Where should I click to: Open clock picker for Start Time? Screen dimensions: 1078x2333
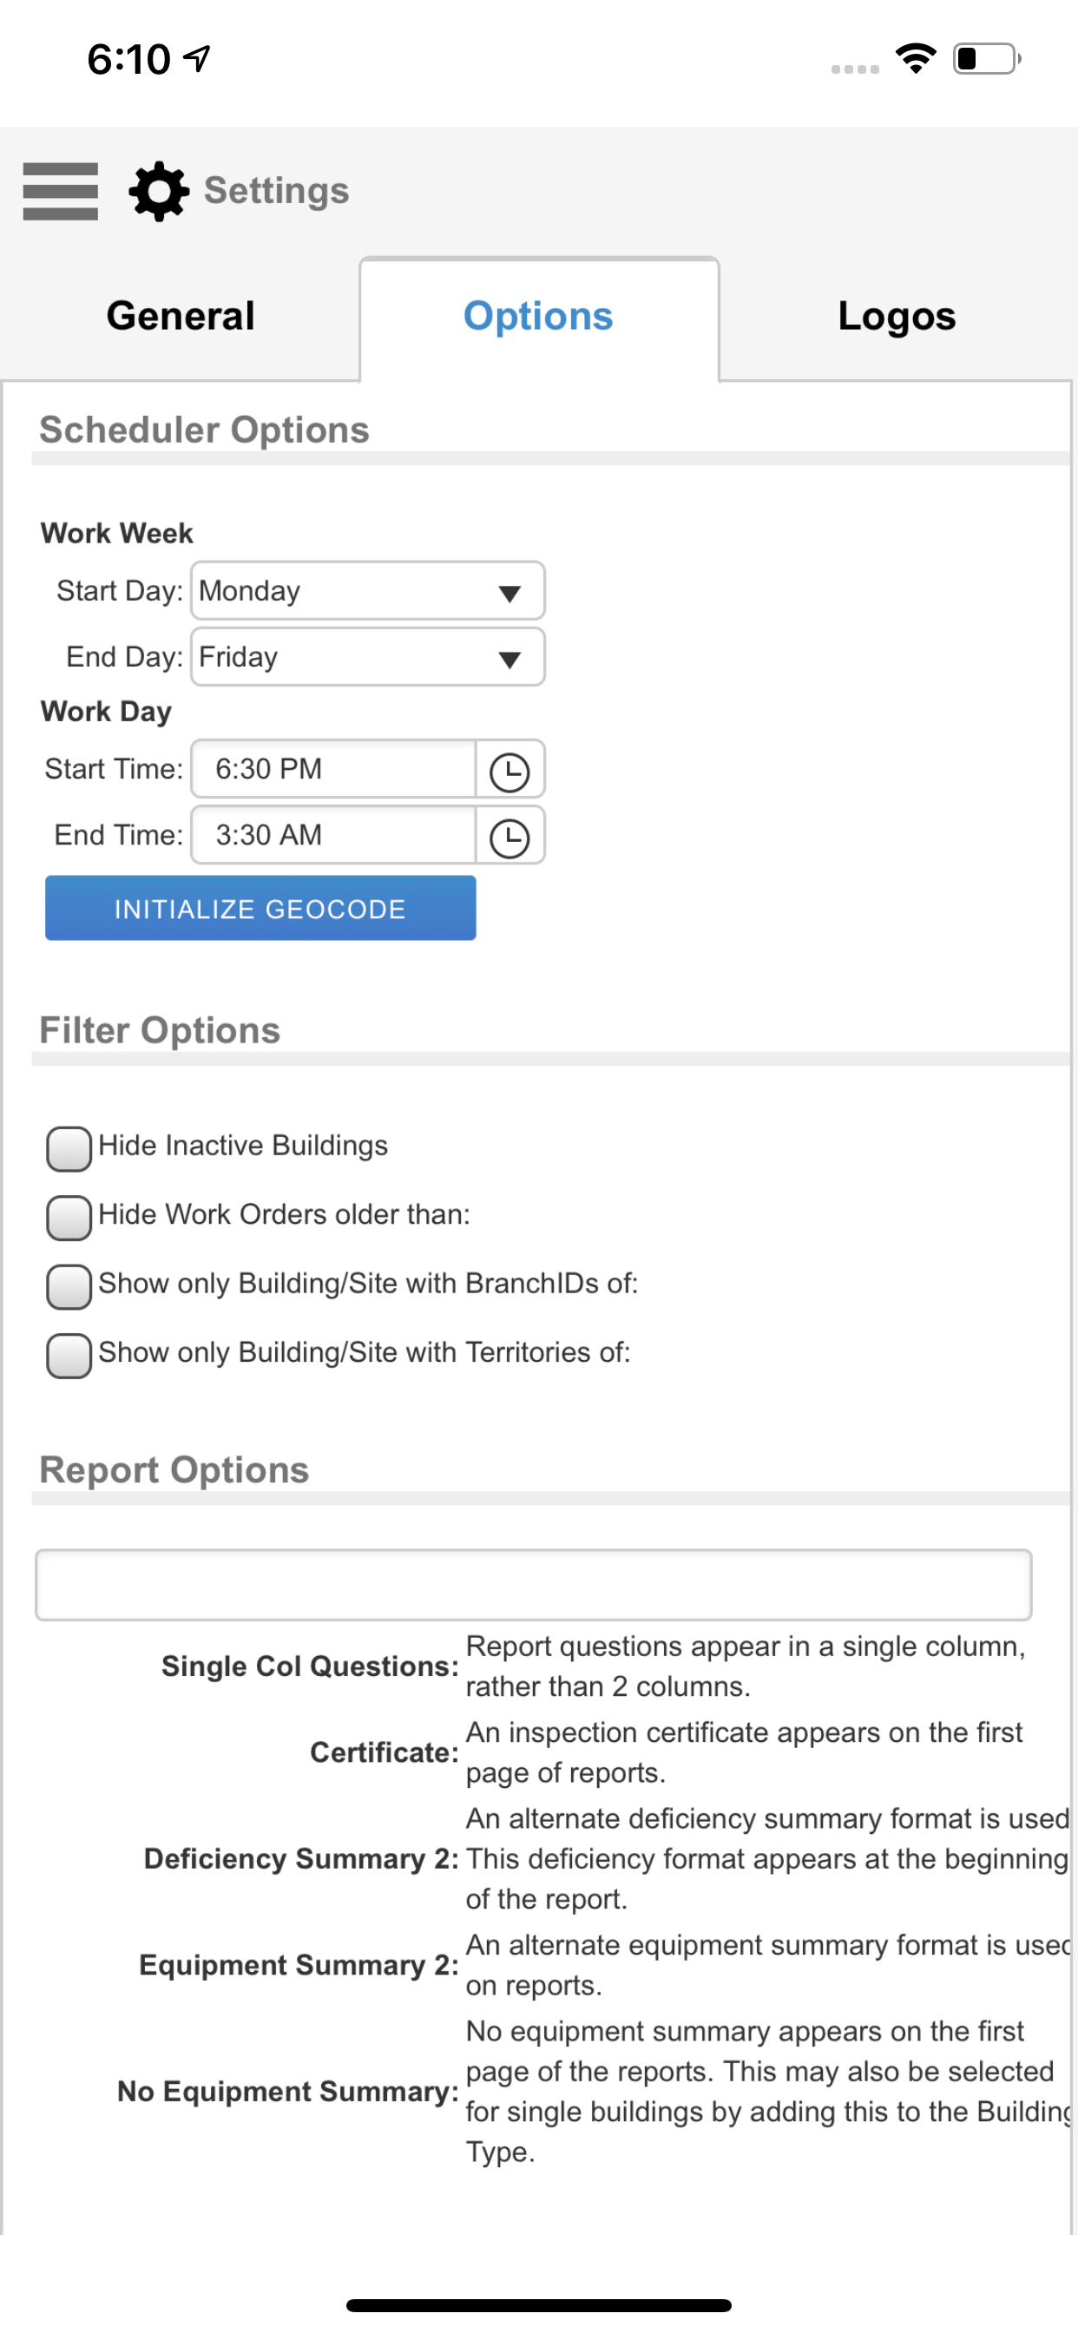click(x=509, y=770)
